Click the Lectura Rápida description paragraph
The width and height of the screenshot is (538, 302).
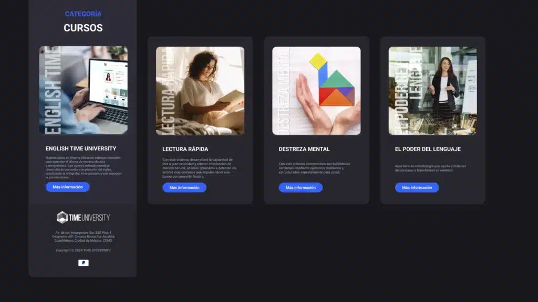199,168
